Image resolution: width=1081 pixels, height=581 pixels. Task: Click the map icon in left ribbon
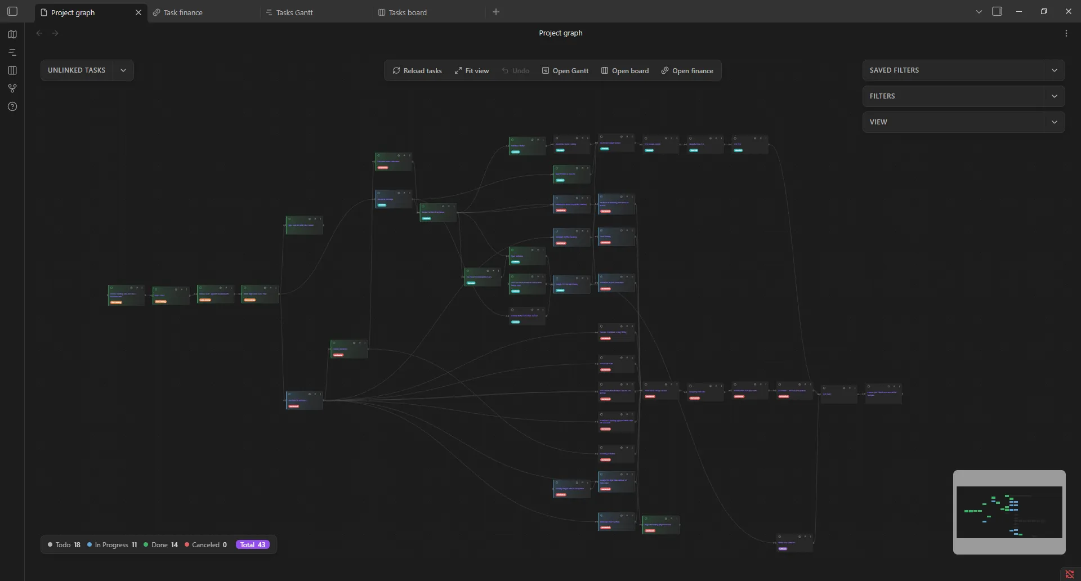click(x=12, y=34)
